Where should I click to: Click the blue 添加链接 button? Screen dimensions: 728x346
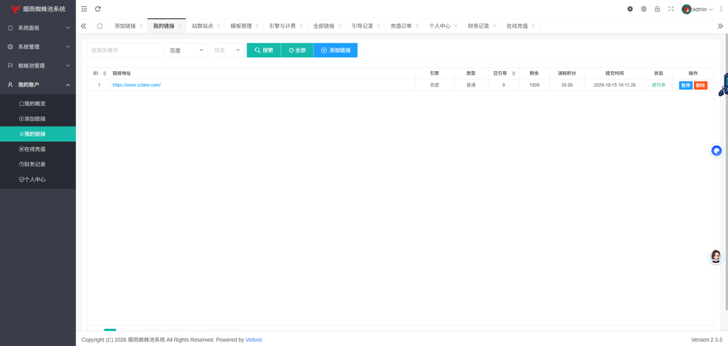[x=336, y=50]
